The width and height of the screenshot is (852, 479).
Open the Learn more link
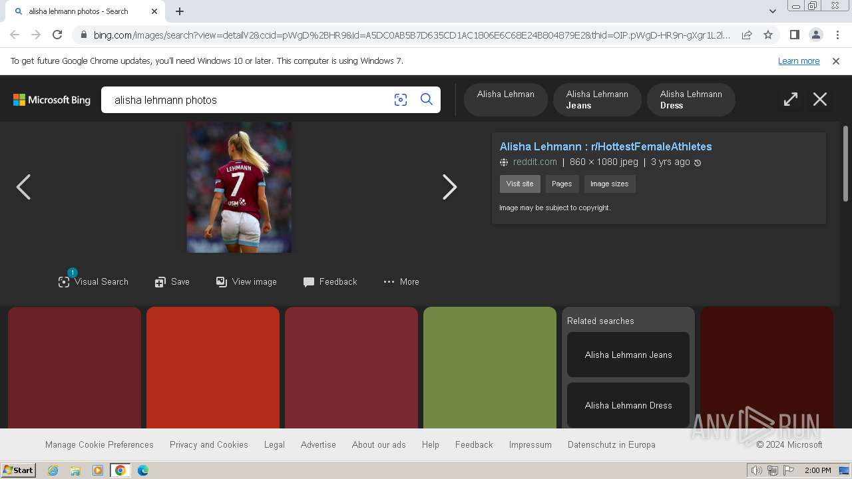(x=799, y=61)
